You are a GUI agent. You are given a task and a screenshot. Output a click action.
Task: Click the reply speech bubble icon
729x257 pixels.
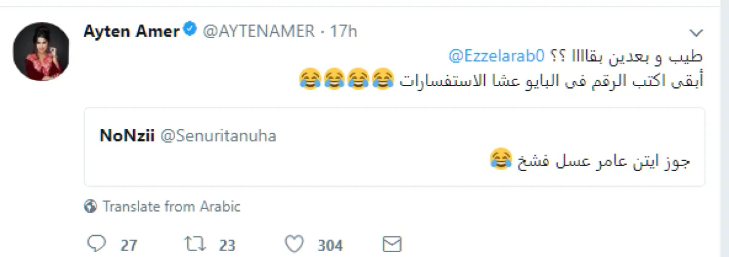97,244
